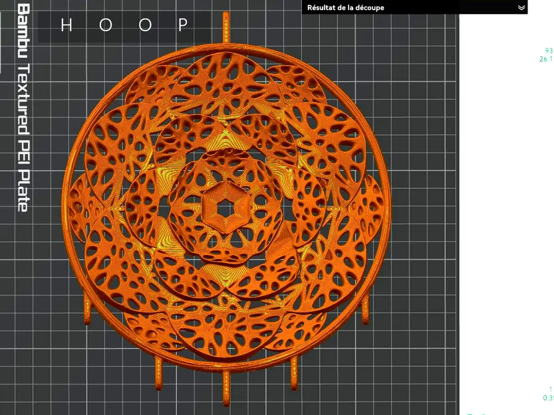Click the left side peg below the hoop

pos(87,310)
